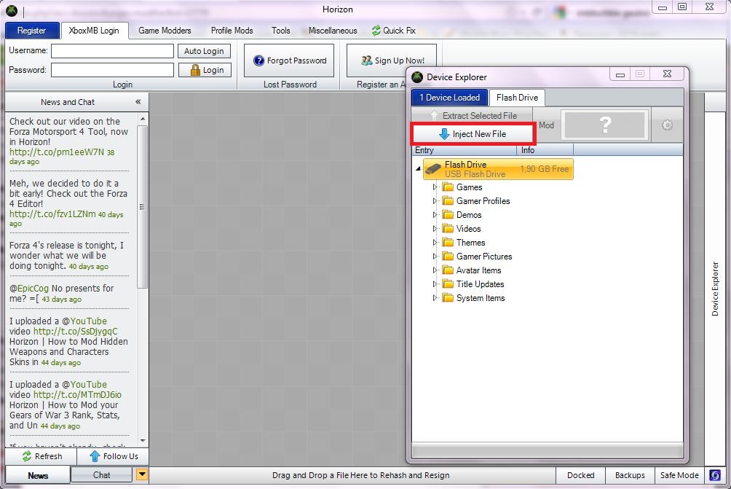
Task: Click the swirl icon in the status bar corner
Action: point(715,475)
